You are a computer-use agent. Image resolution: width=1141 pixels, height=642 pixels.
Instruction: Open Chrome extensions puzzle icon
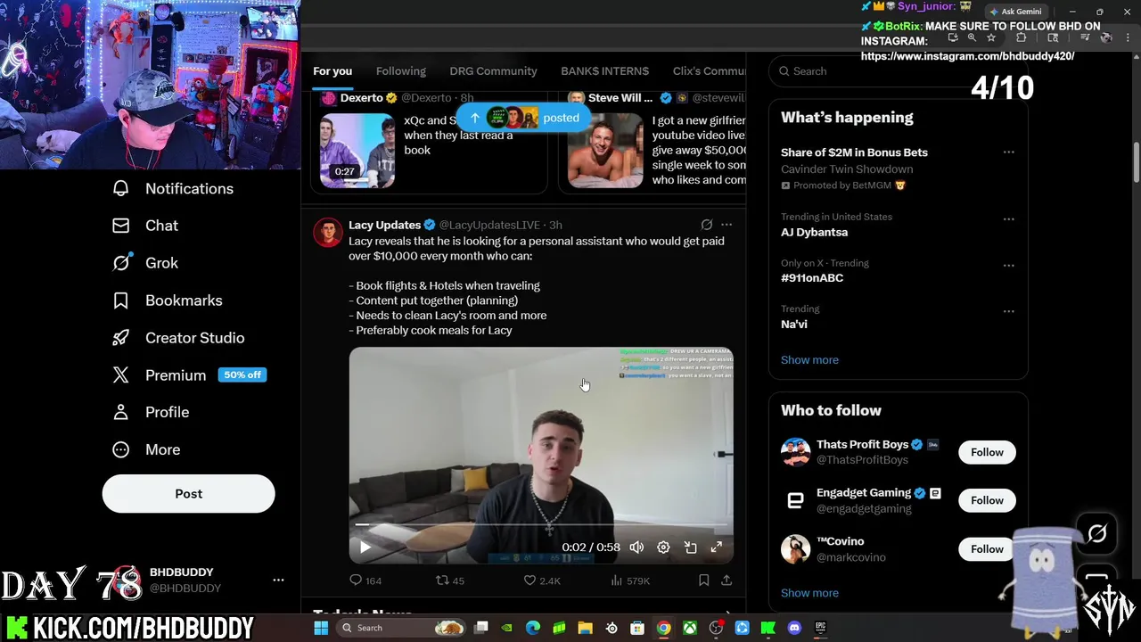tap(1022, 38)
